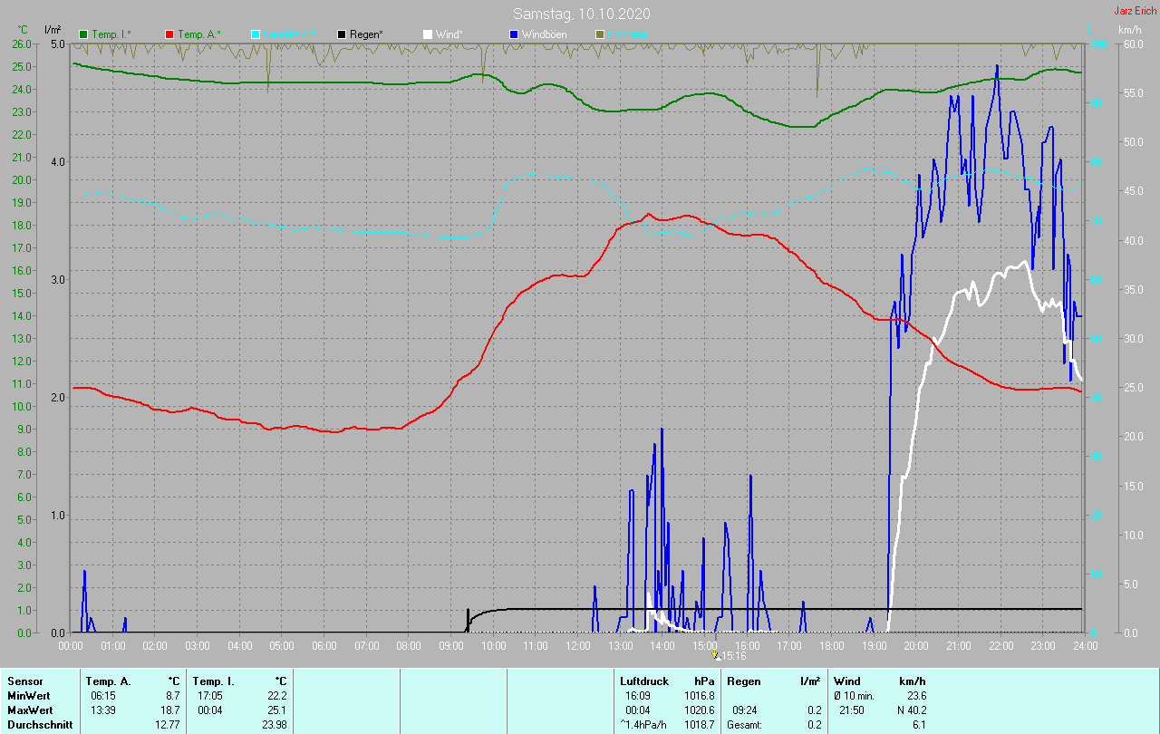The width and height of the screenshot is (1160, 734).
Task: Select the "Windböen" legend label
Action: pyautogui.click(x=546, y=34)
